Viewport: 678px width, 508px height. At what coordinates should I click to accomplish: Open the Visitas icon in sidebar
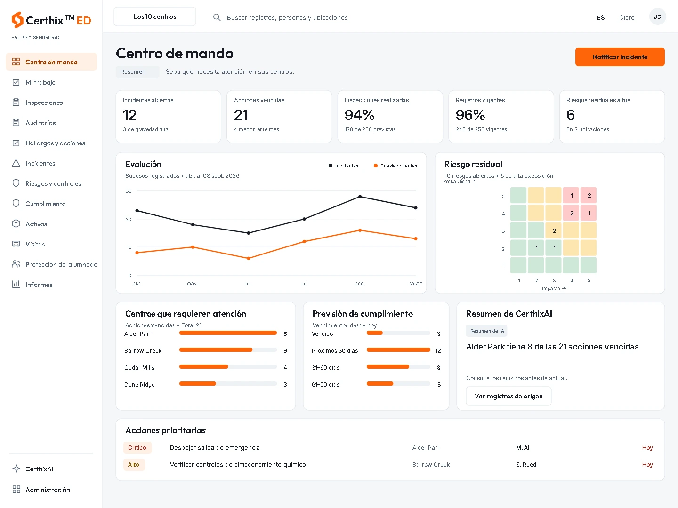[x=16, y=244]
